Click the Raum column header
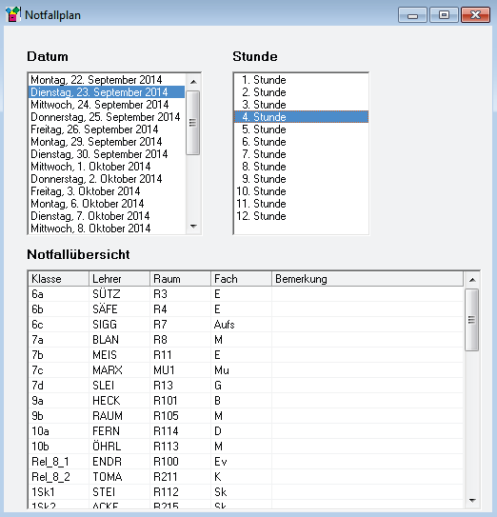Viewport: 497px width, 517px height. pyautogui.click(x=180, y=279)
